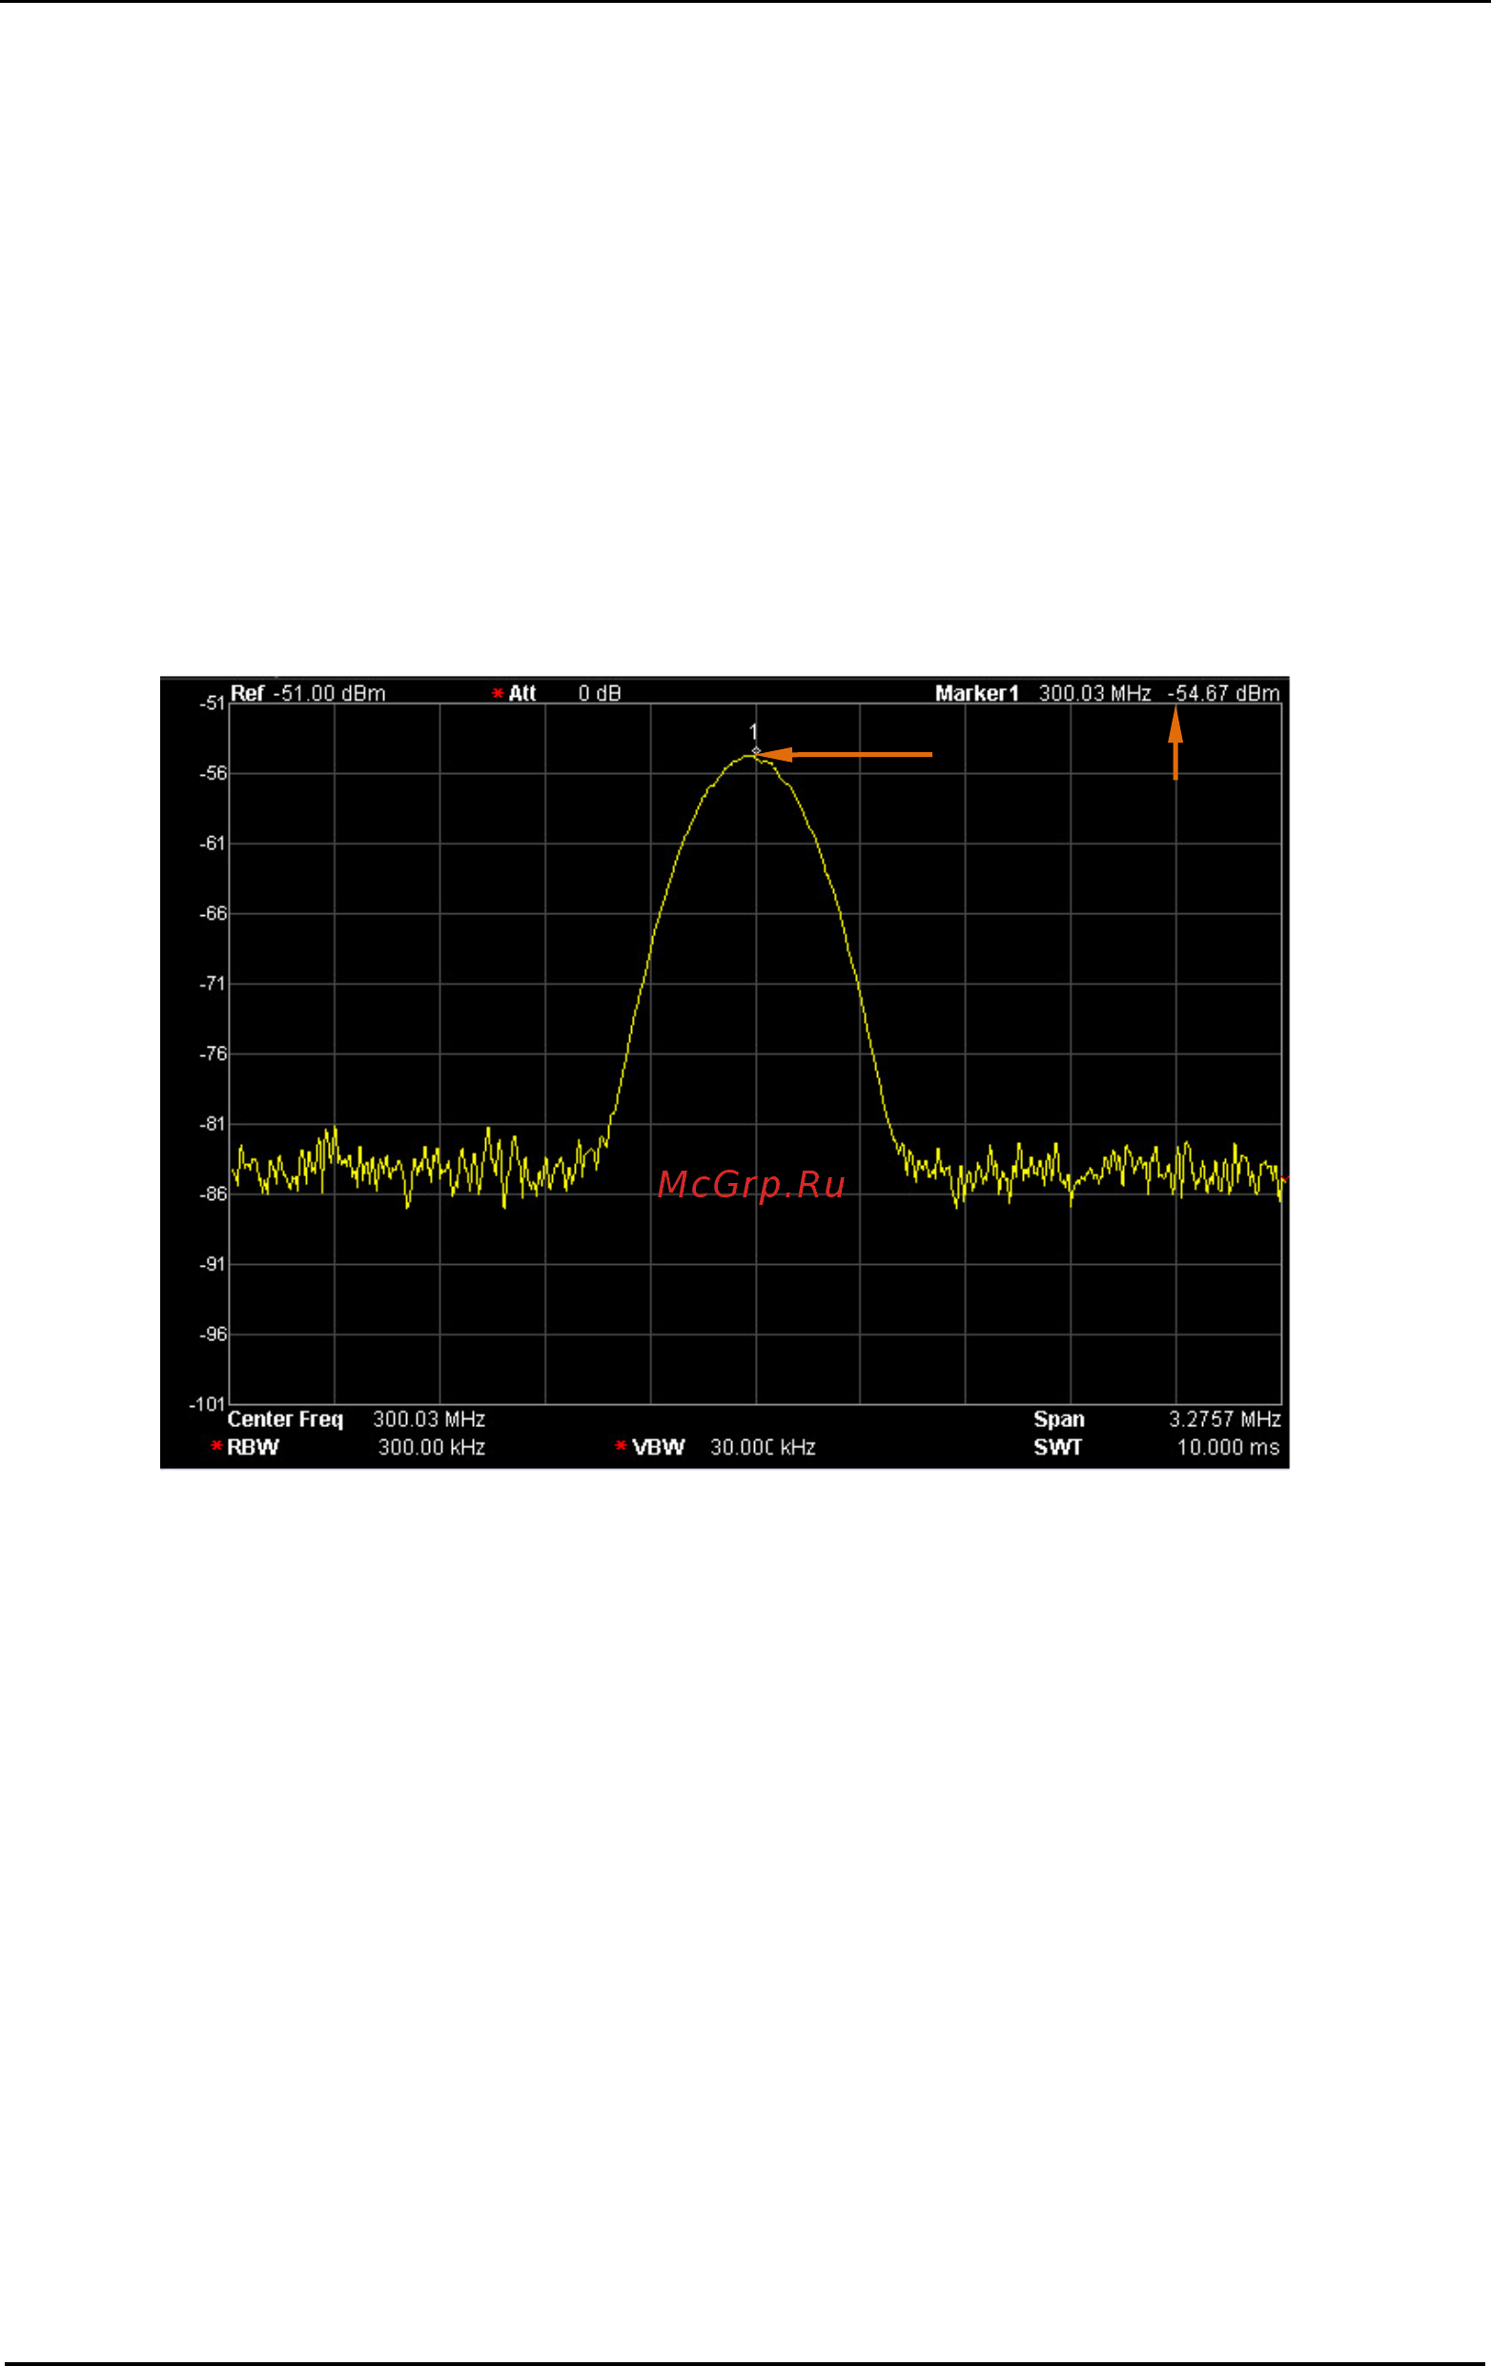
Task: Click the VBW label
Action: (658, 1447)
